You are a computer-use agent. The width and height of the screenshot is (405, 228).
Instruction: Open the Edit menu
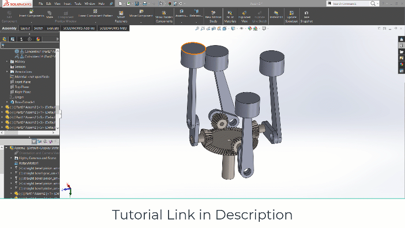coord(48,4)
